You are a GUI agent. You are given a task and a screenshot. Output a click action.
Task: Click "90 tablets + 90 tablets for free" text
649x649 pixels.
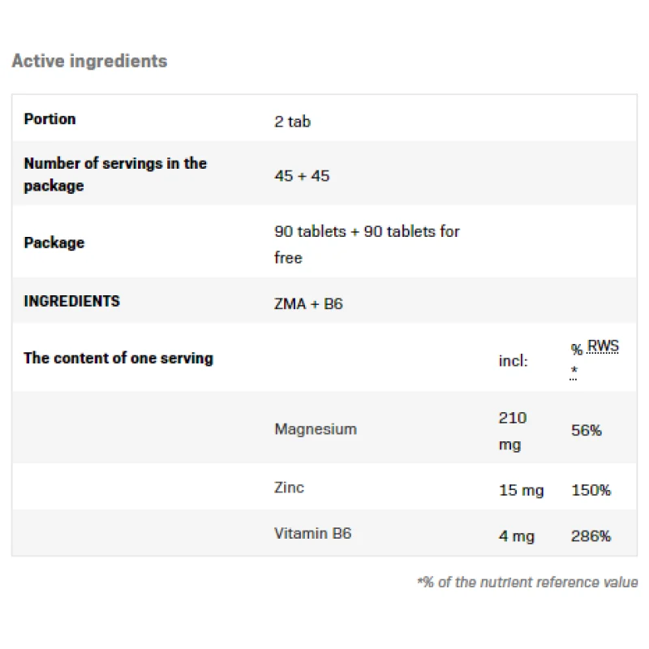(x=367, y=243)
